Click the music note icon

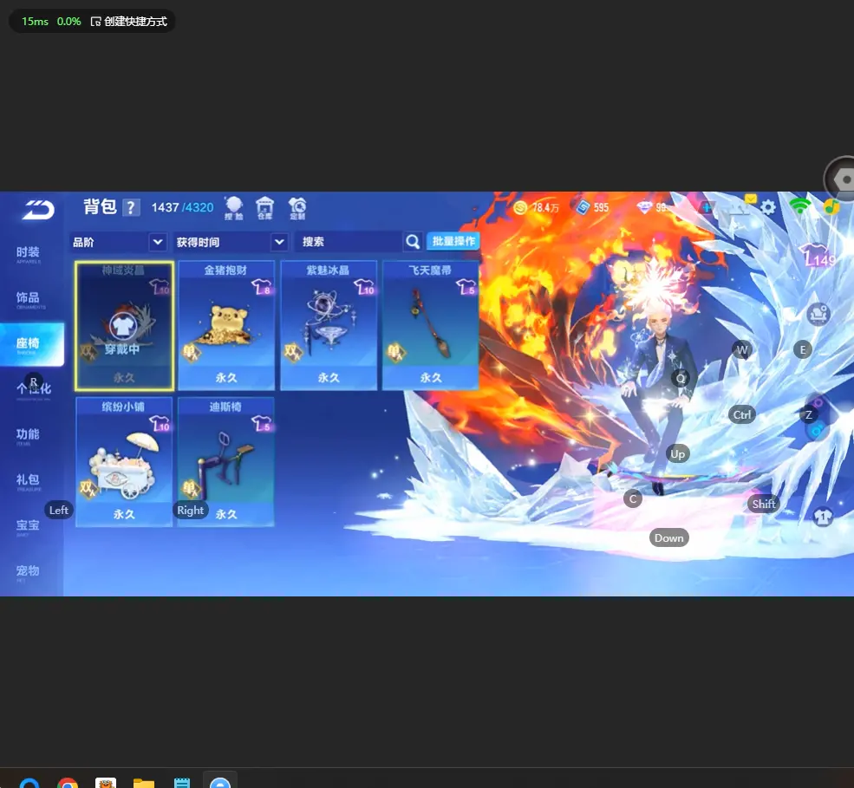831,206
